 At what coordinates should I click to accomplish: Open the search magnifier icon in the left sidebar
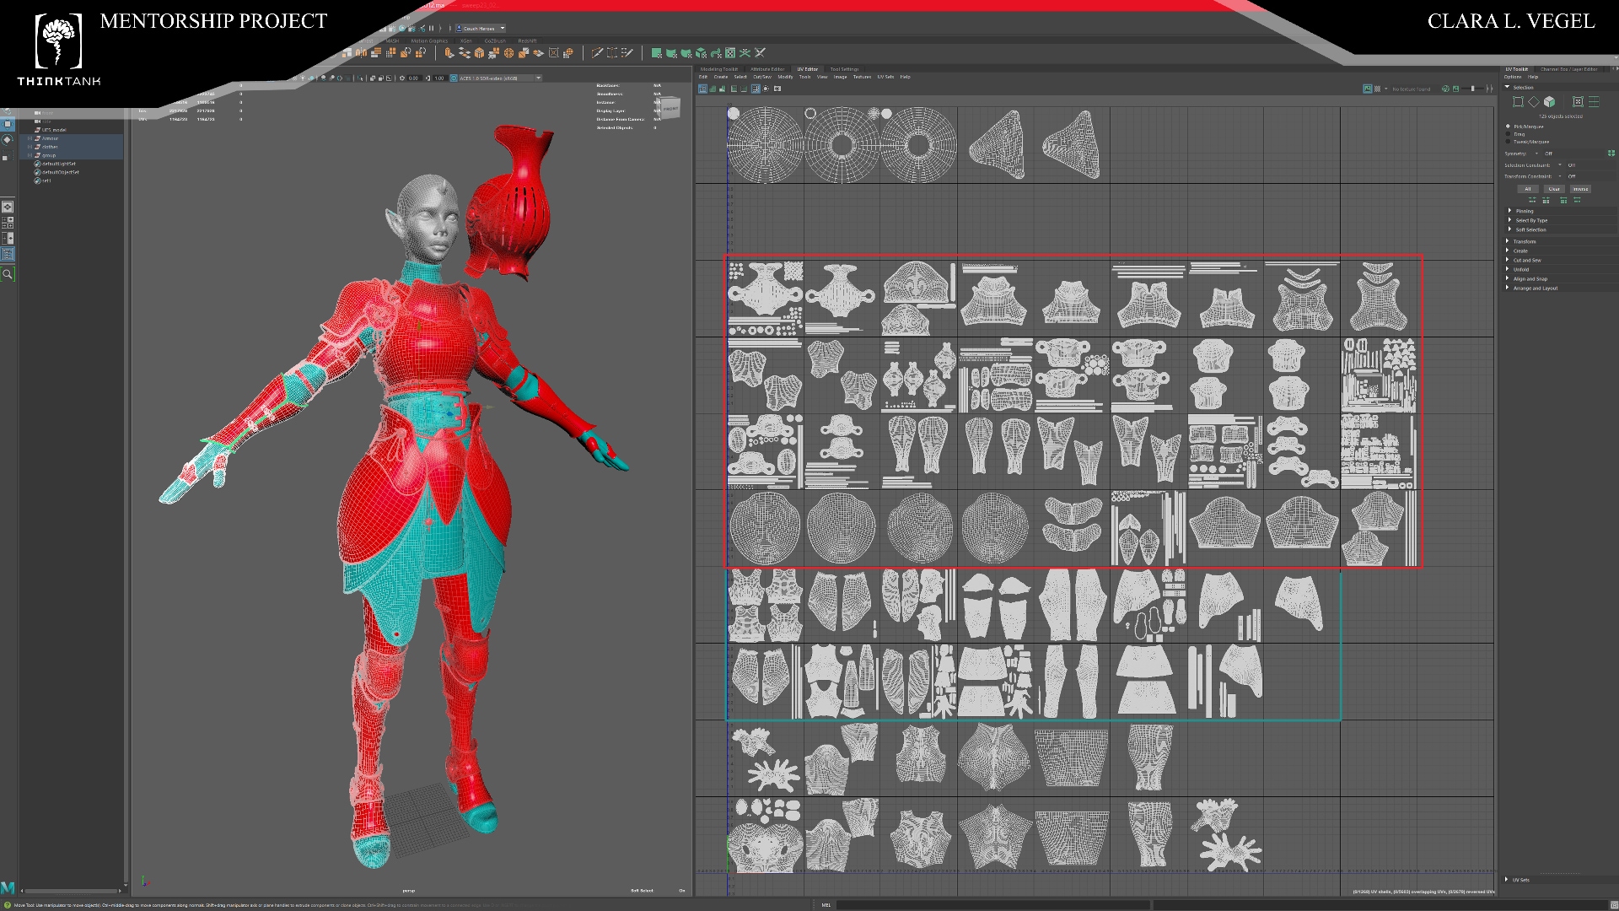[8, 273]
